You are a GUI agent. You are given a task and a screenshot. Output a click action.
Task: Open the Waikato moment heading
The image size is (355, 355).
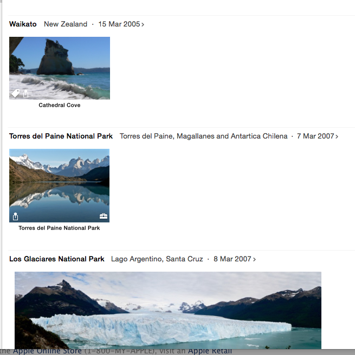pos(23,24)
